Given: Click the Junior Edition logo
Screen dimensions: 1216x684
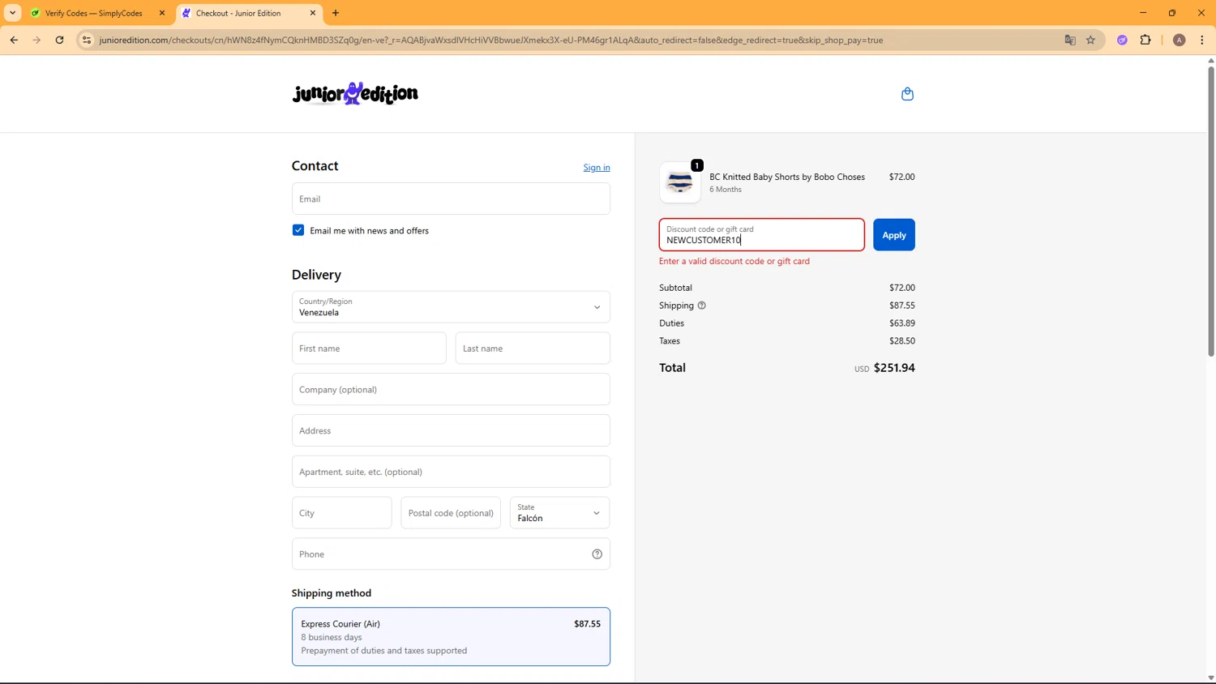Looking at the screenshot, I should (355, 93).
